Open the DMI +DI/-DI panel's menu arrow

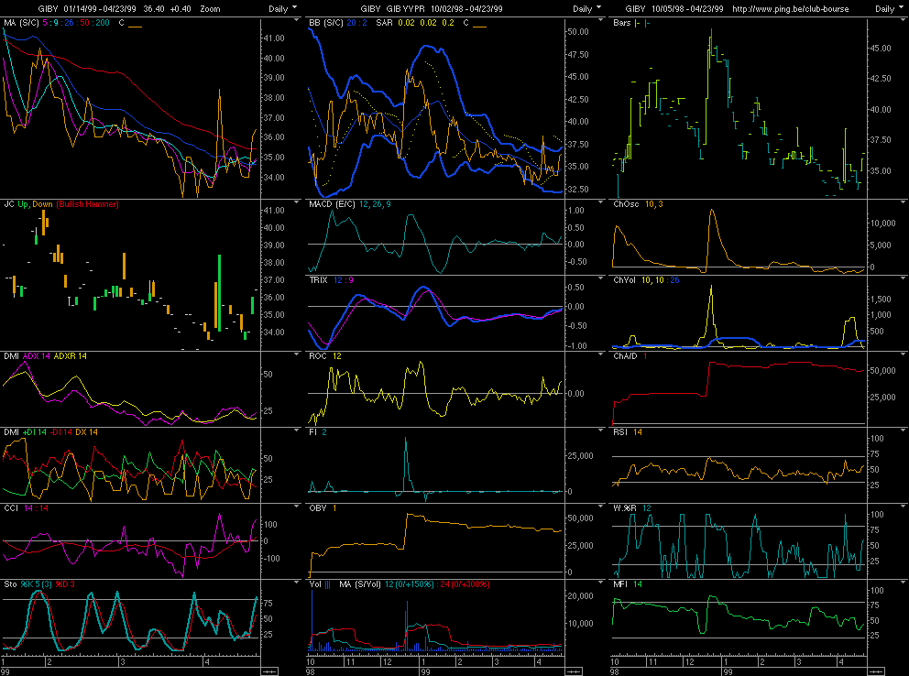(x=297, y=430)
